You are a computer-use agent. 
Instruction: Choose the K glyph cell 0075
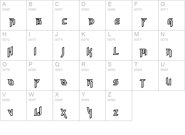point(93,45)
